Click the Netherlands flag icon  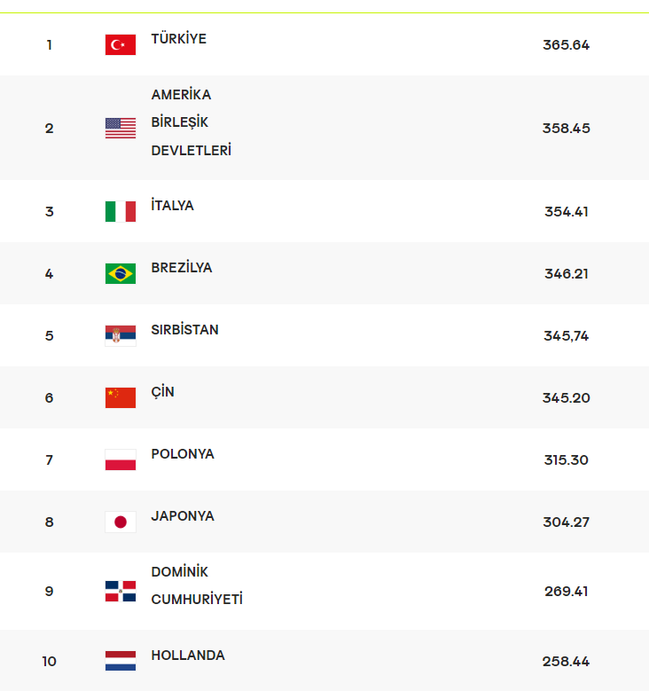pos(121,661)
